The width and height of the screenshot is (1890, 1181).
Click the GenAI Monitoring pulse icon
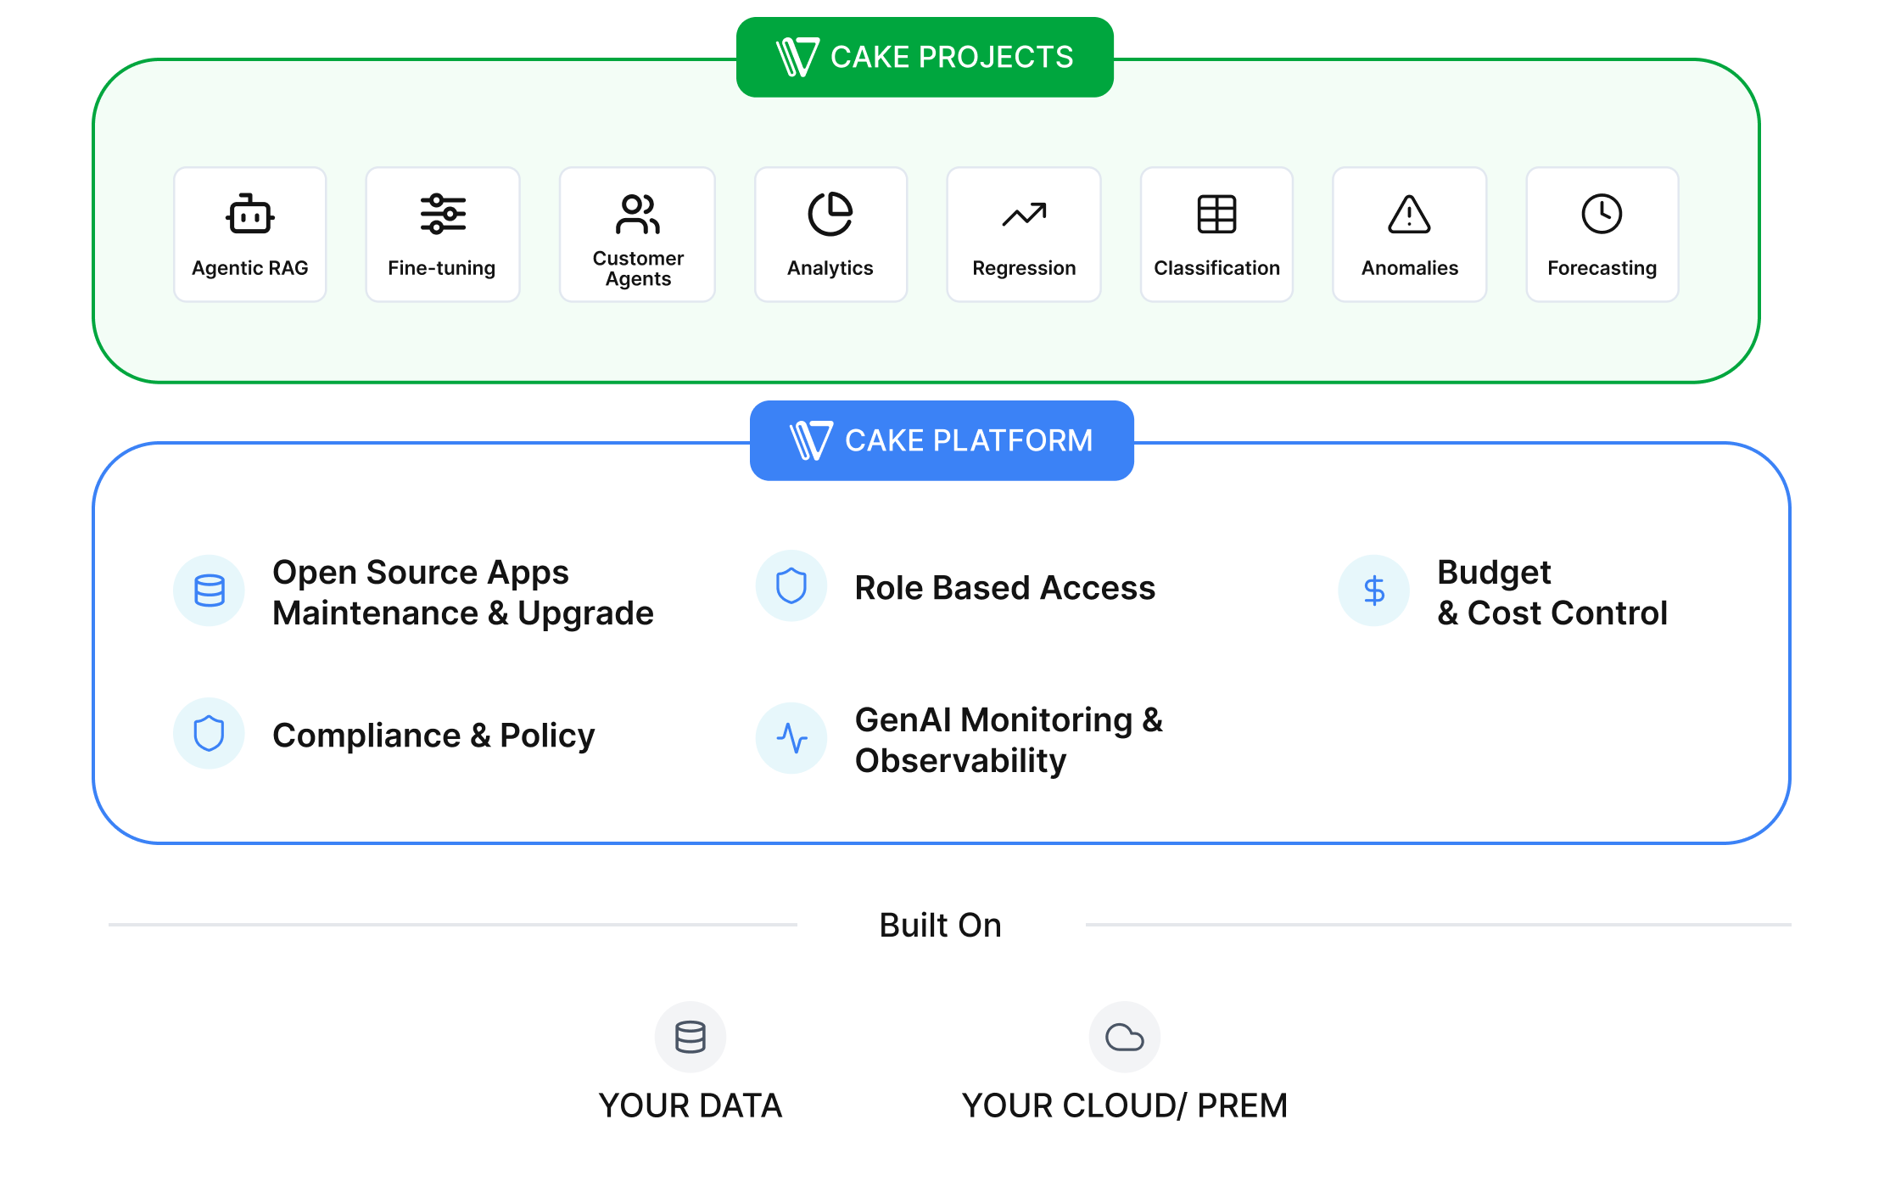[x=791, y=737]
